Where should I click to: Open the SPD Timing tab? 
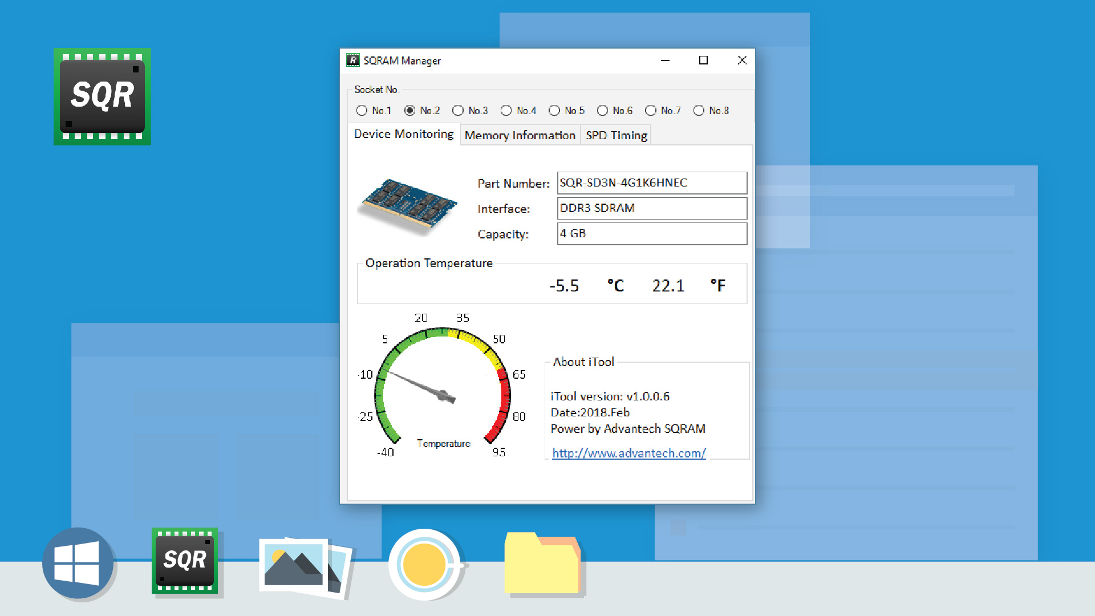coord(616,136)
